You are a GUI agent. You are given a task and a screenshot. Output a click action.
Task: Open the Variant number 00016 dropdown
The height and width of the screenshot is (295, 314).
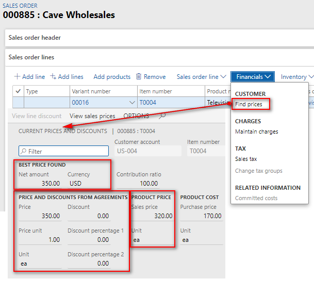[131, 103]
